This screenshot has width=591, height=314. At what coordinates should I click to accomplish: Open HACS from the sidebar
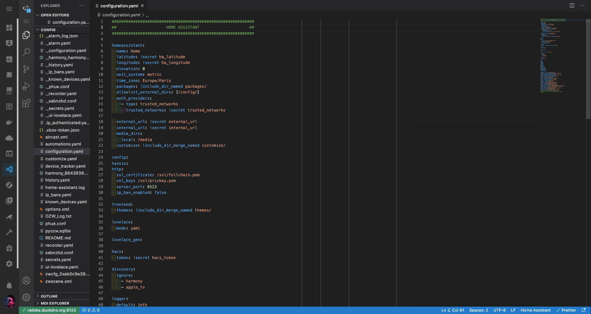click(9, 91)
